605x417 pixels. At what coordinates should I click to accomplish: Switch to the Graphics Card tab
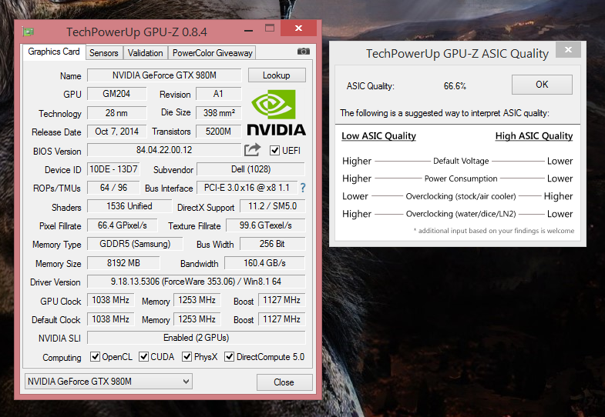click(x=54, y=52)
